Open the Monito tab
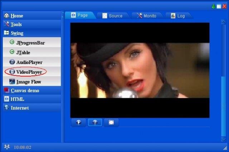Screen dimensions: 229x152 click(147, 16)
